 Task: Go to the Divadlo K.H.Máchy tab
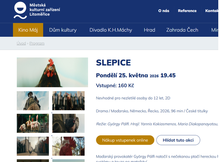coord(111,30)
